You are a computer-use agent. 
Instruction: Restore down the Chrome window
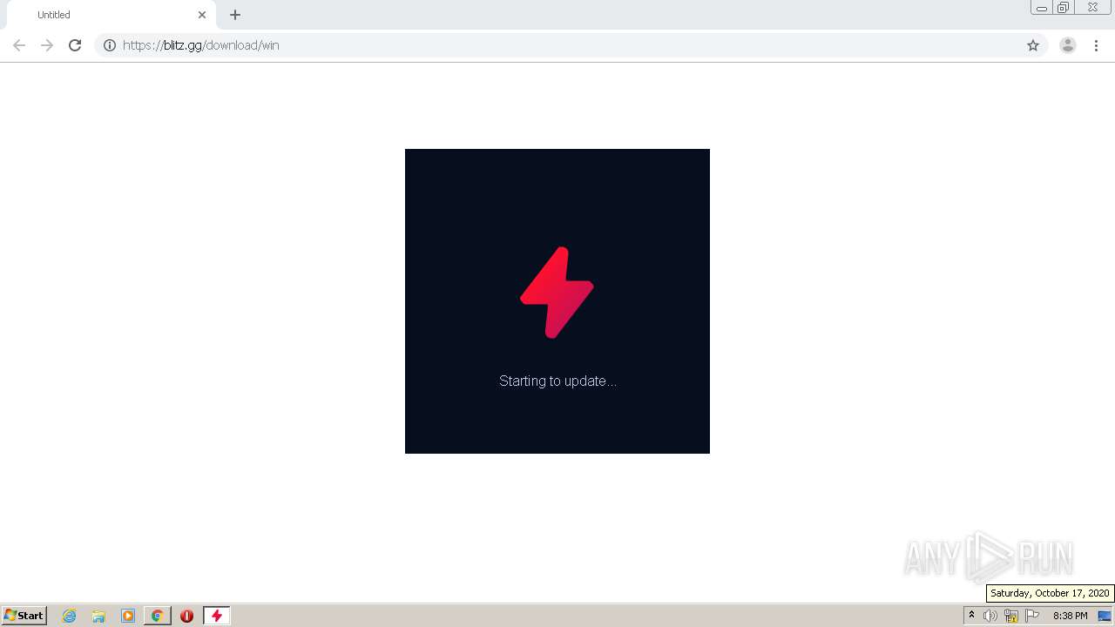[1064, 8]
